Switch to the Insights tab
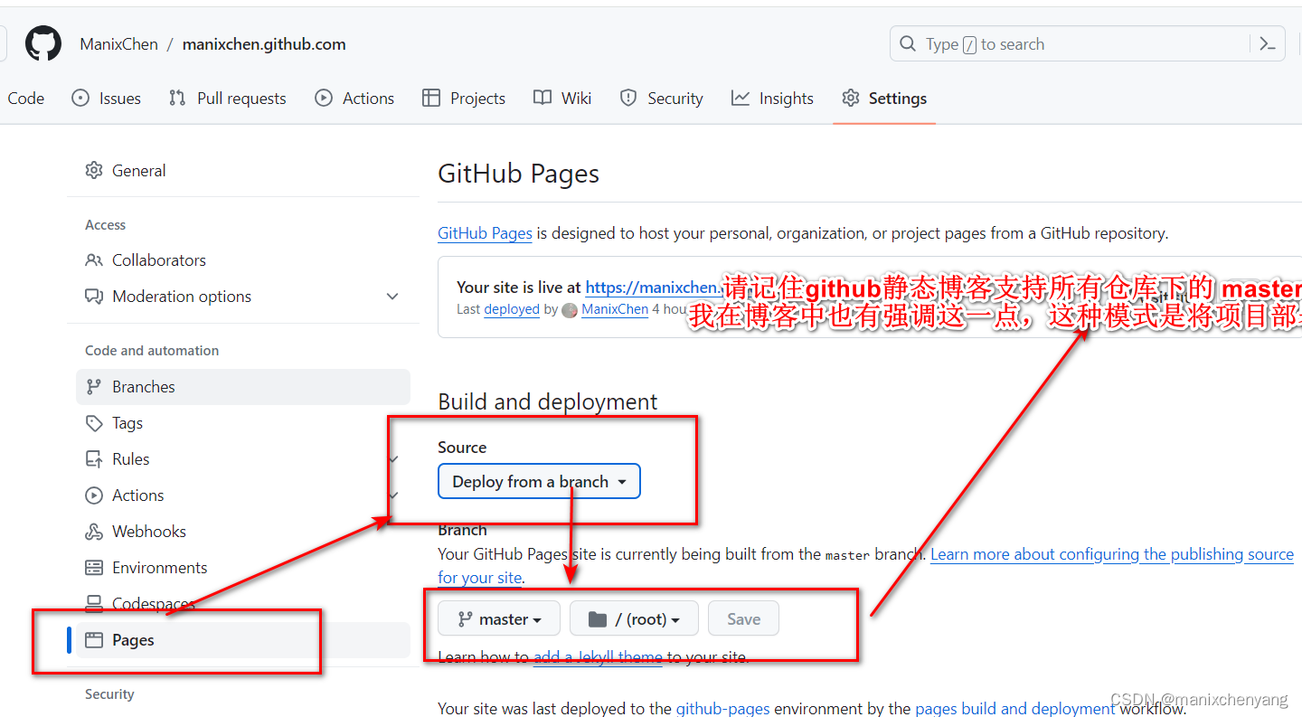The image size is (1302, 717). pos(773,99)
